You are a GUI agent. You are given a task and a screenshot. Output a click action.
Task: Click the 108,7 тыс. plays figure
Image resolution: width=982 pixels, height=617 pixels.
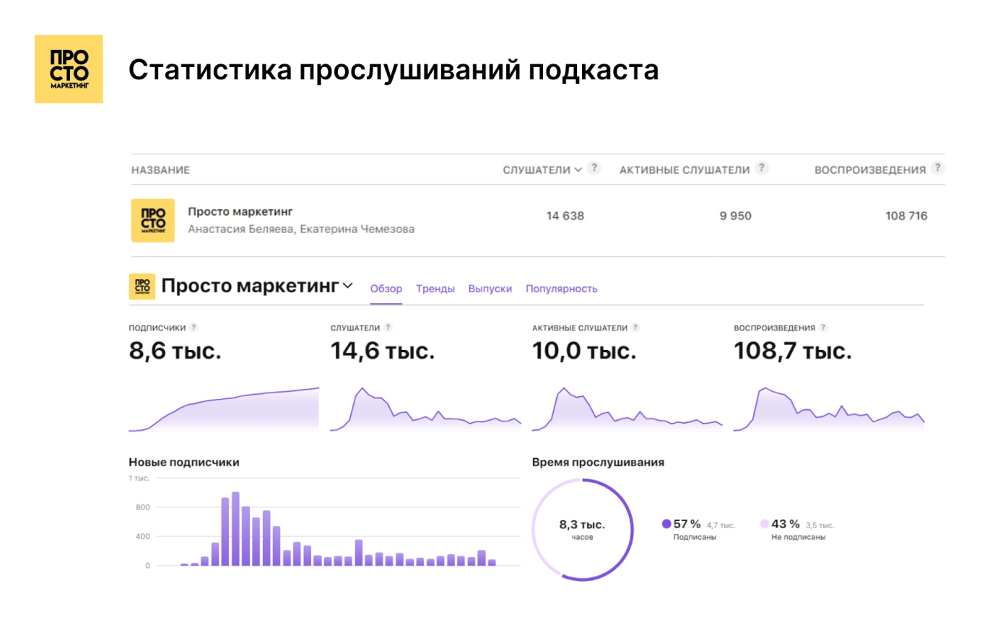[x=793, y=351]
